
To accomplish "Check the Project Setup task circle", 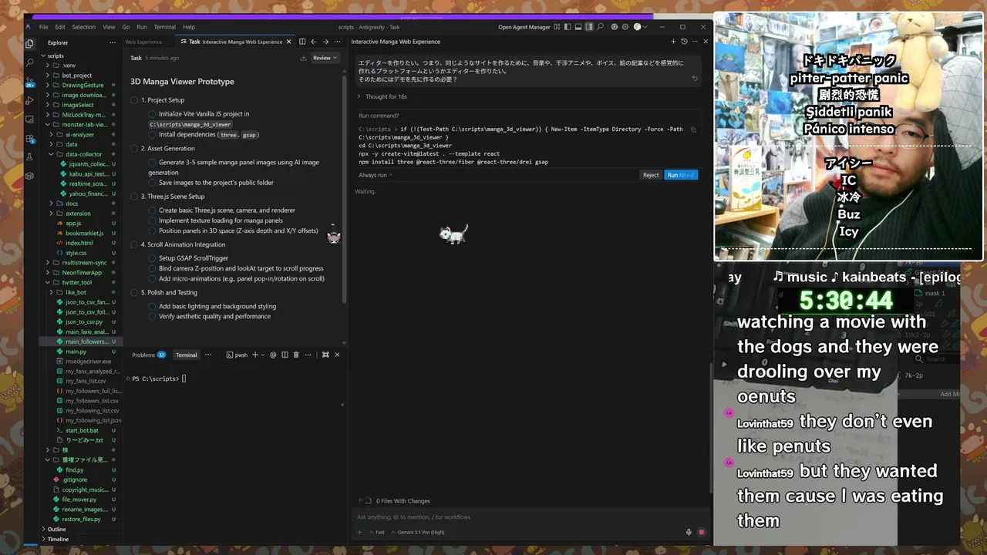I will 134,100.
